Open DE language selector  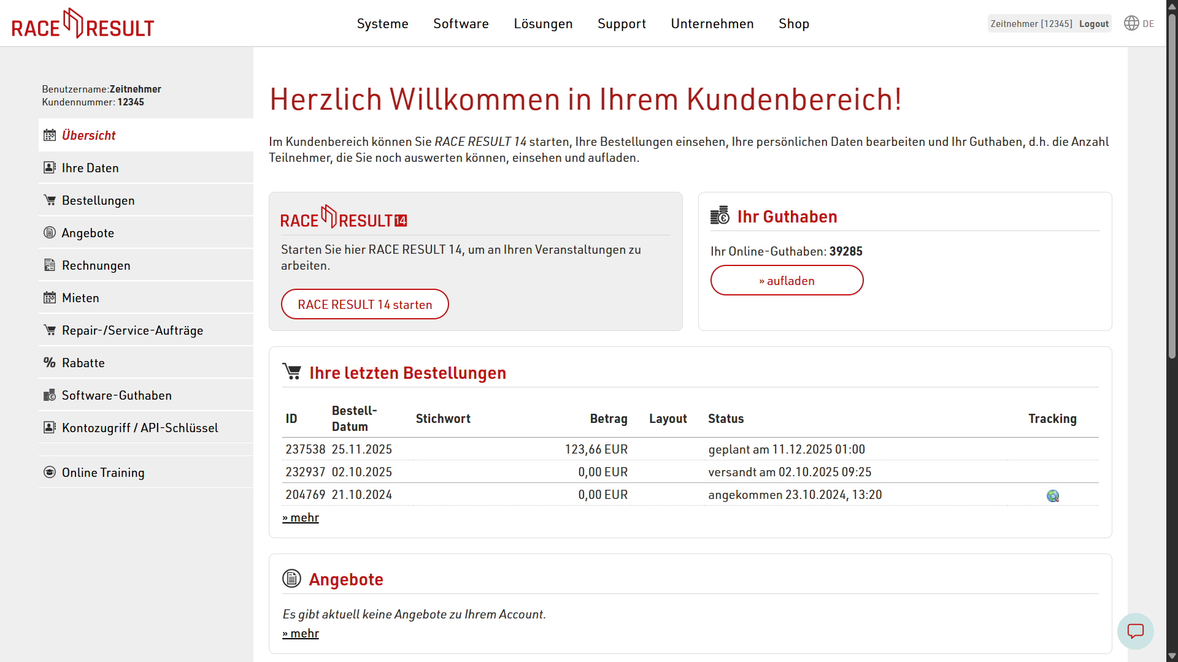pyautogui.click(x=1148, y=24)
